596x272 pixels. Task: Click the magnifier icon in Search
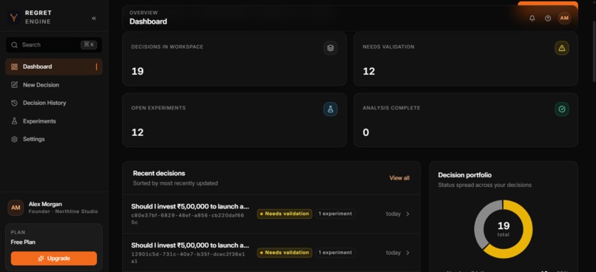(x=15, y=45)
